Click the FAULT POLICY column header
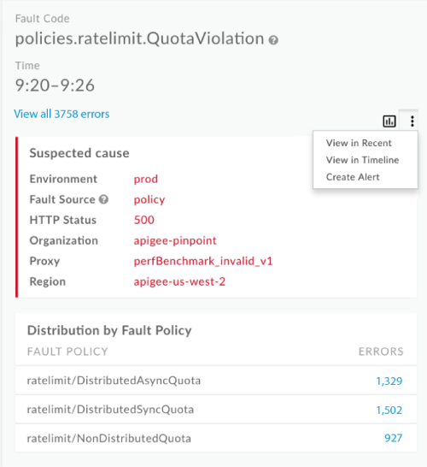Image resolution: width=427 pixels, height=467 pixels. (x=67, y=352)
